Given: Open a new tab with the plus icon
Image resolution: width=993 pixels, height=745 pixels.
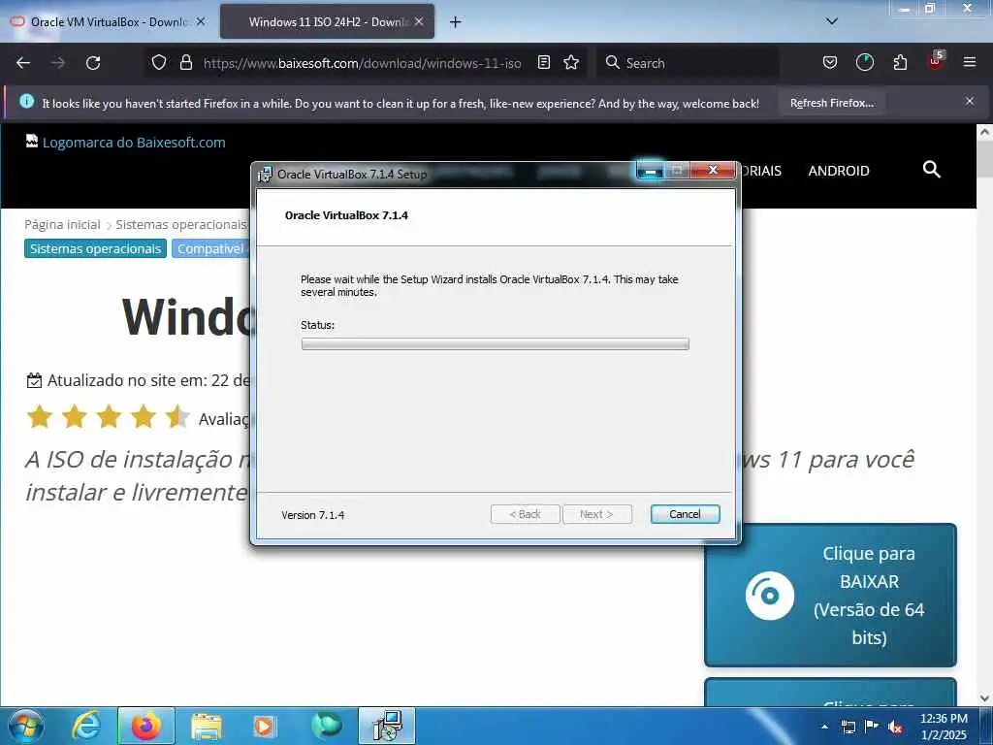Looking at the screenshot, I should (x=456, y=22).
